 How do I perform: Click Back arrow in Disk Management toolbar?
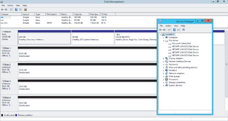click(x=2, y=10)
